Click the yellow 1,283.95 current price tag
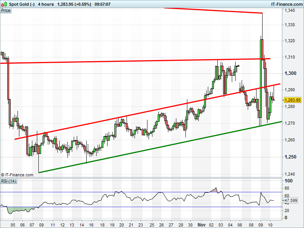 point(293,100)
